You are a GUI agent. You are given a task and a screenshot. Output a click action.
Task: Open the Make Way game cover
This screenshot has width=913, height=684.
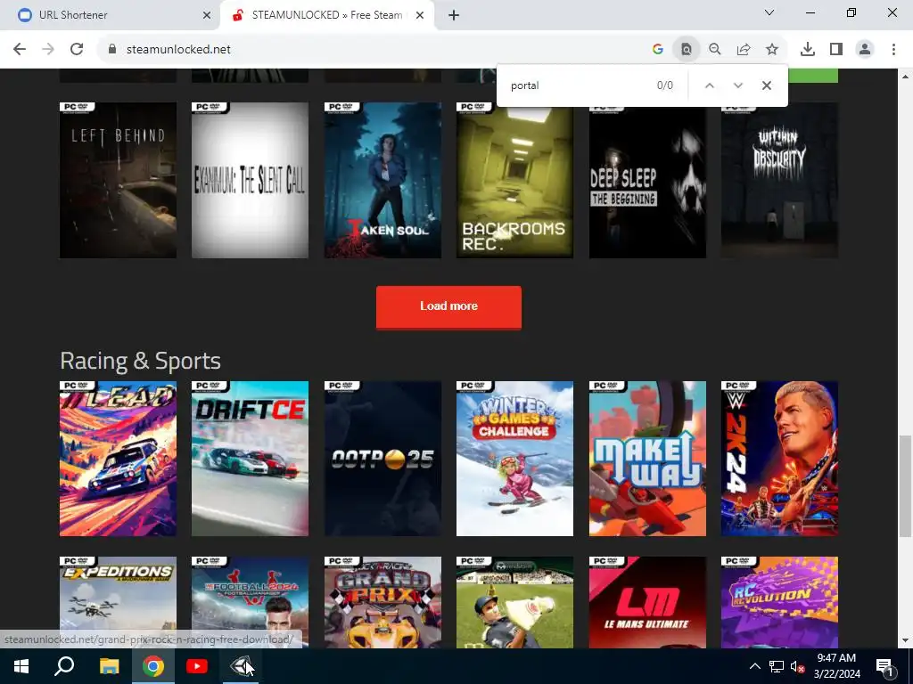point(647,459)
